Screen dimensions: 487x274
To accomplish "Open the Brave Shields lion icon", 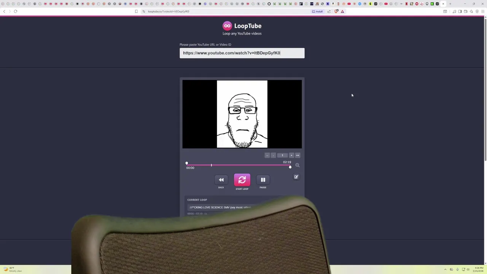I will click(336, 11).
